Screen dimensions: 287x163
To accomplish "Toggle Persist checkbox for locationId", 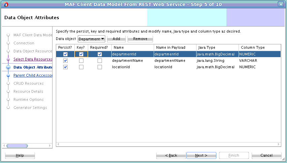I will click(x=65, y=67).
